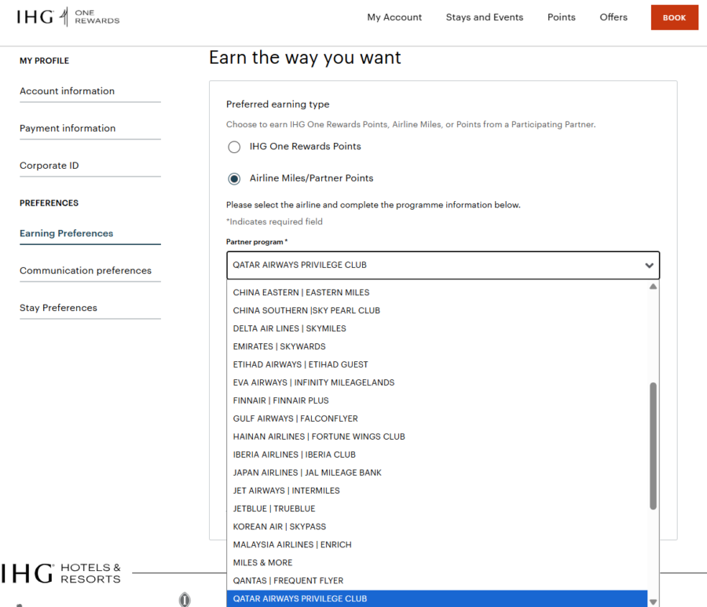The image size is (707, 607).
Task: Select the Airline Miles/Partner Points radio button
Action: [234, 179]
